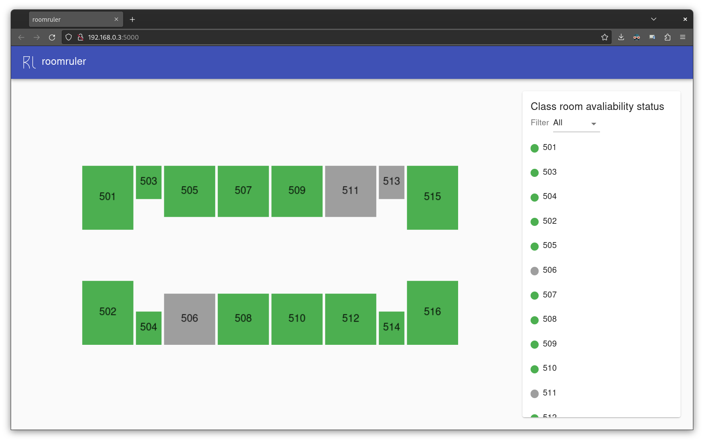This screenshot has height=442, width=704.
Task: List all tabs dropdown arrow
Action: pos(654,19)
